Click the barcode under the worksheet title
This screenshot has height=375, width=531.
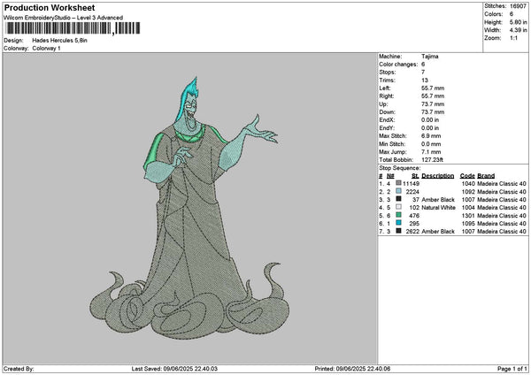point(73,28)
